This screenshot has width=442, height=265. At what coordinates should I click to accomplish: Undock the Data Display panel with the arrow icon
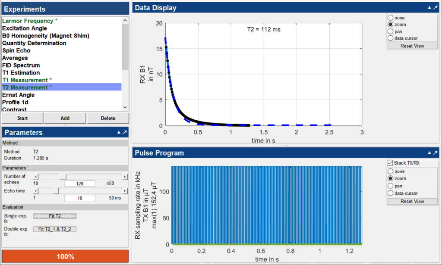point(436,8)
